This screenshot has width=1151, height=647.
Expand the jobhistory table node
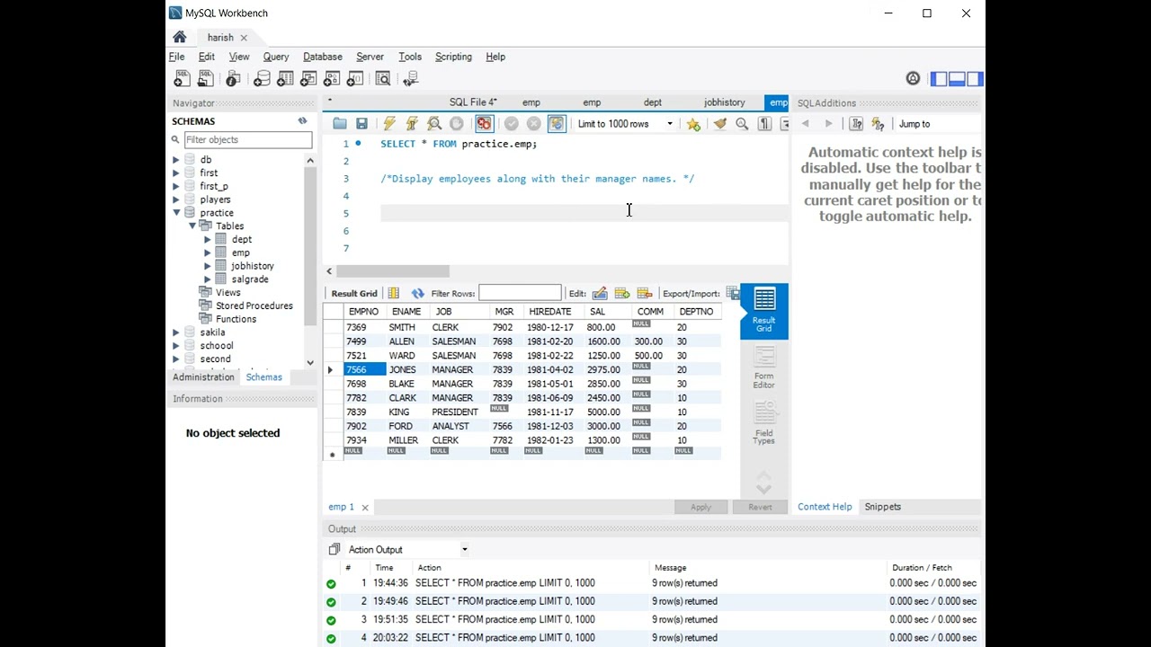tap(207, 266)
